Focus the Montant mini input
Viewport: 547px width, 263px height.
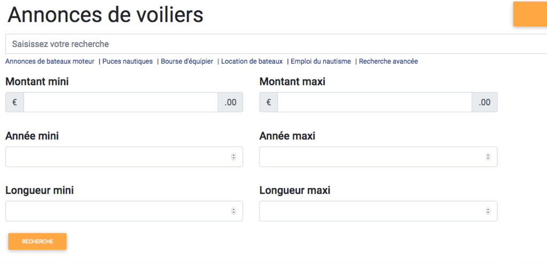121,102
